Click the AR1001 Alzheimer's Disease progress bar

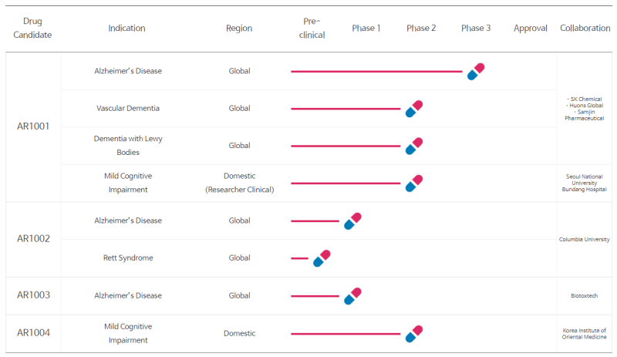click(x=376, y=72)
